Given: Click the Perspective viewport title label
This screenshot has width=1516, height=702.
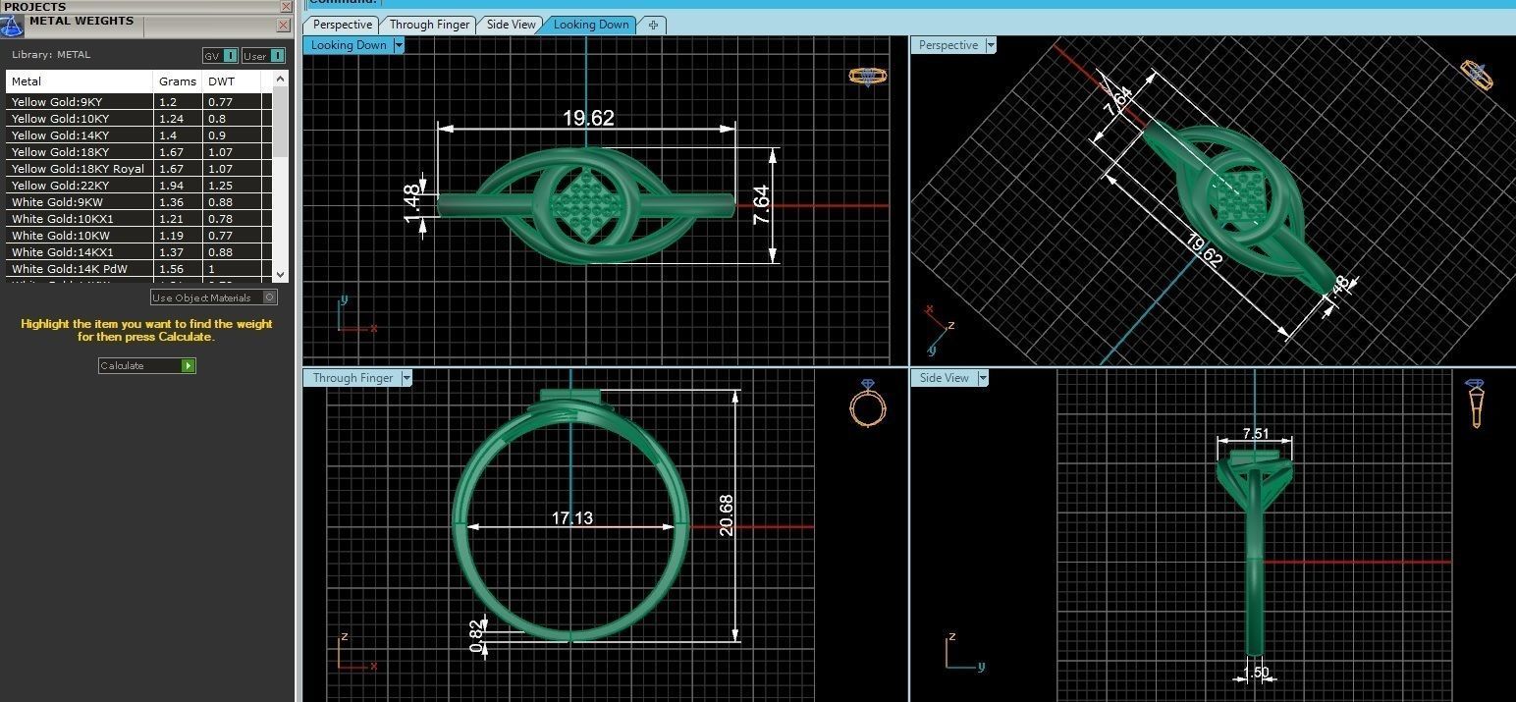Looking at the screenshot, I should point(948,45).
